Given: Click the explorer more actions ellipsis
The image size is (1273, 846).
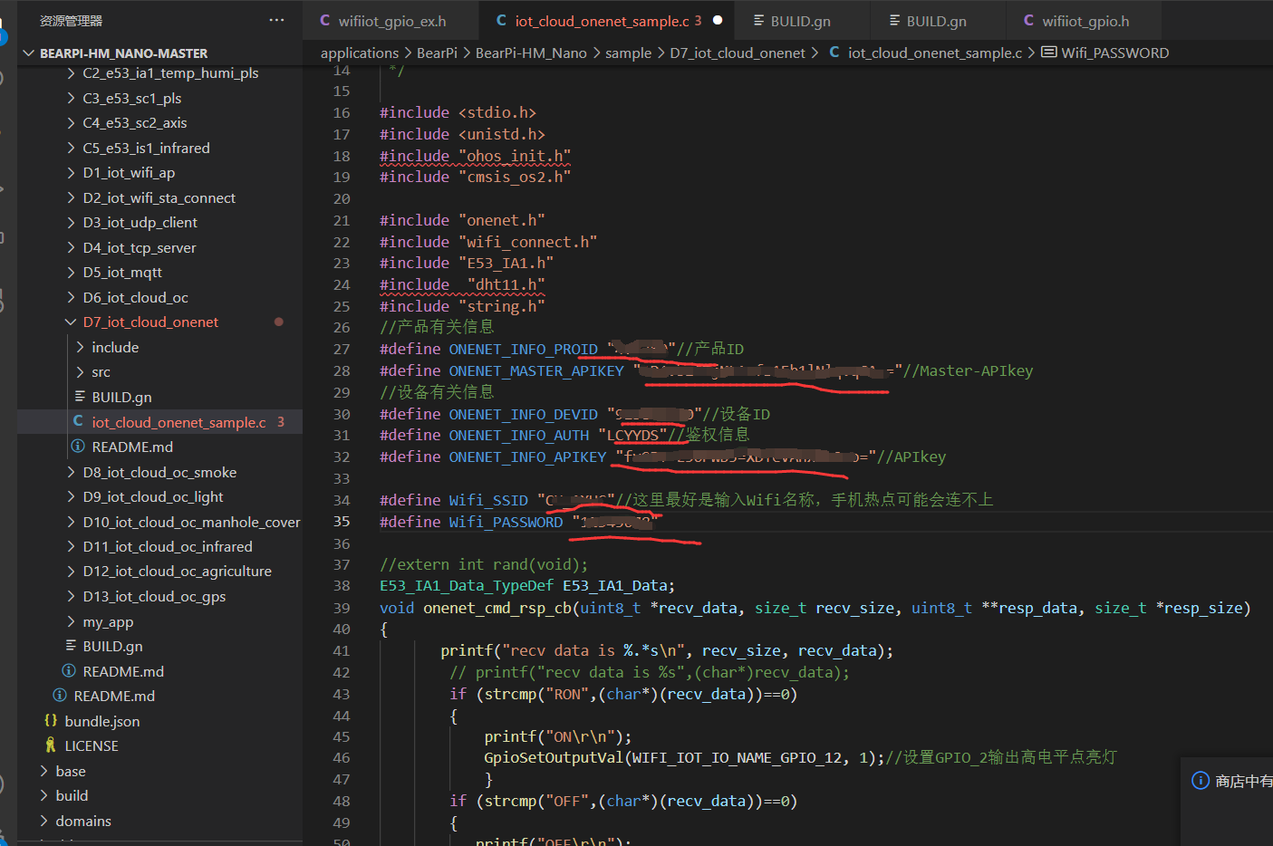Looking at the screenshot, I should (276, 20).
